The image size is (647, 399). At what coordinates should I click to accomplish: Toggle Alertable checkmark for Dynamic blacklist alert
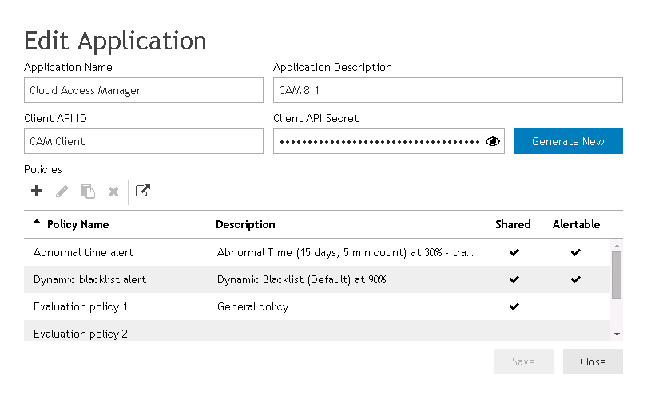tap(576, 279)
